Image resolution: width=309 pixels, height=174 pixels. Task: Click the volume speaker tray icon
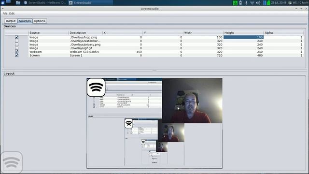[258, 3]
